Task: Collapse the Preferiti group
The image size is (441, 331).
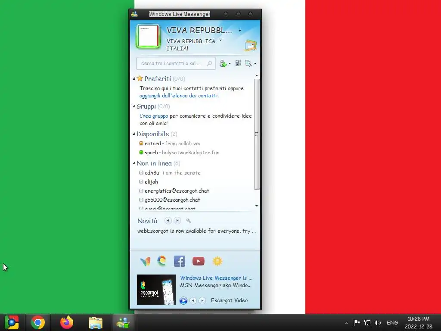Action: [134, 78]
